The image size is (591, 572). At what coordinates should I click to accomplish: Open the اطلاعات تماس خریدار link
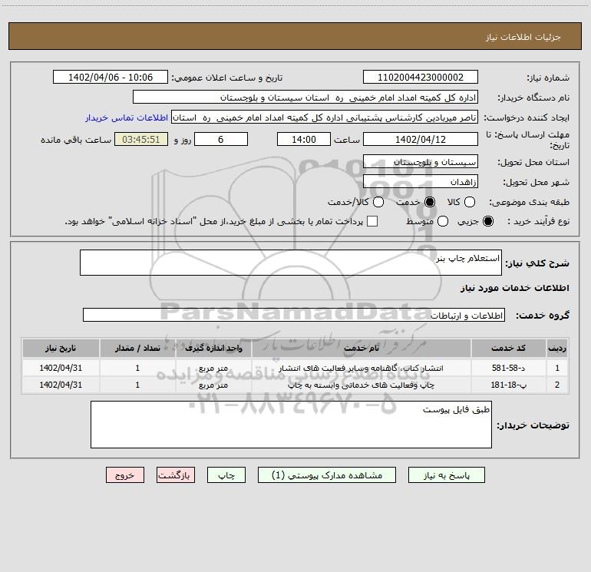tap(127, 117)
